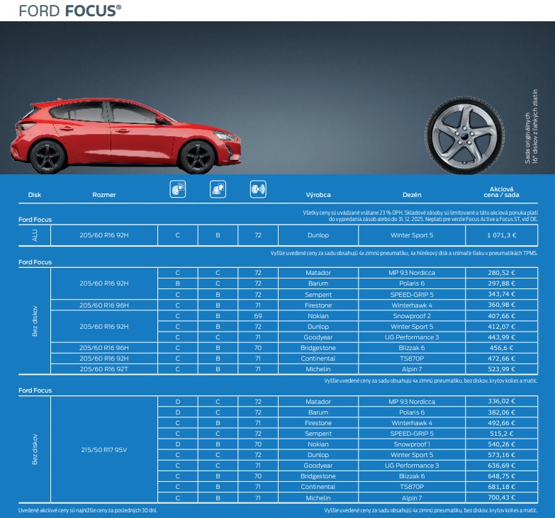Select the Rozmer column header
Screen dimensions: 555x518
[103, 195]
